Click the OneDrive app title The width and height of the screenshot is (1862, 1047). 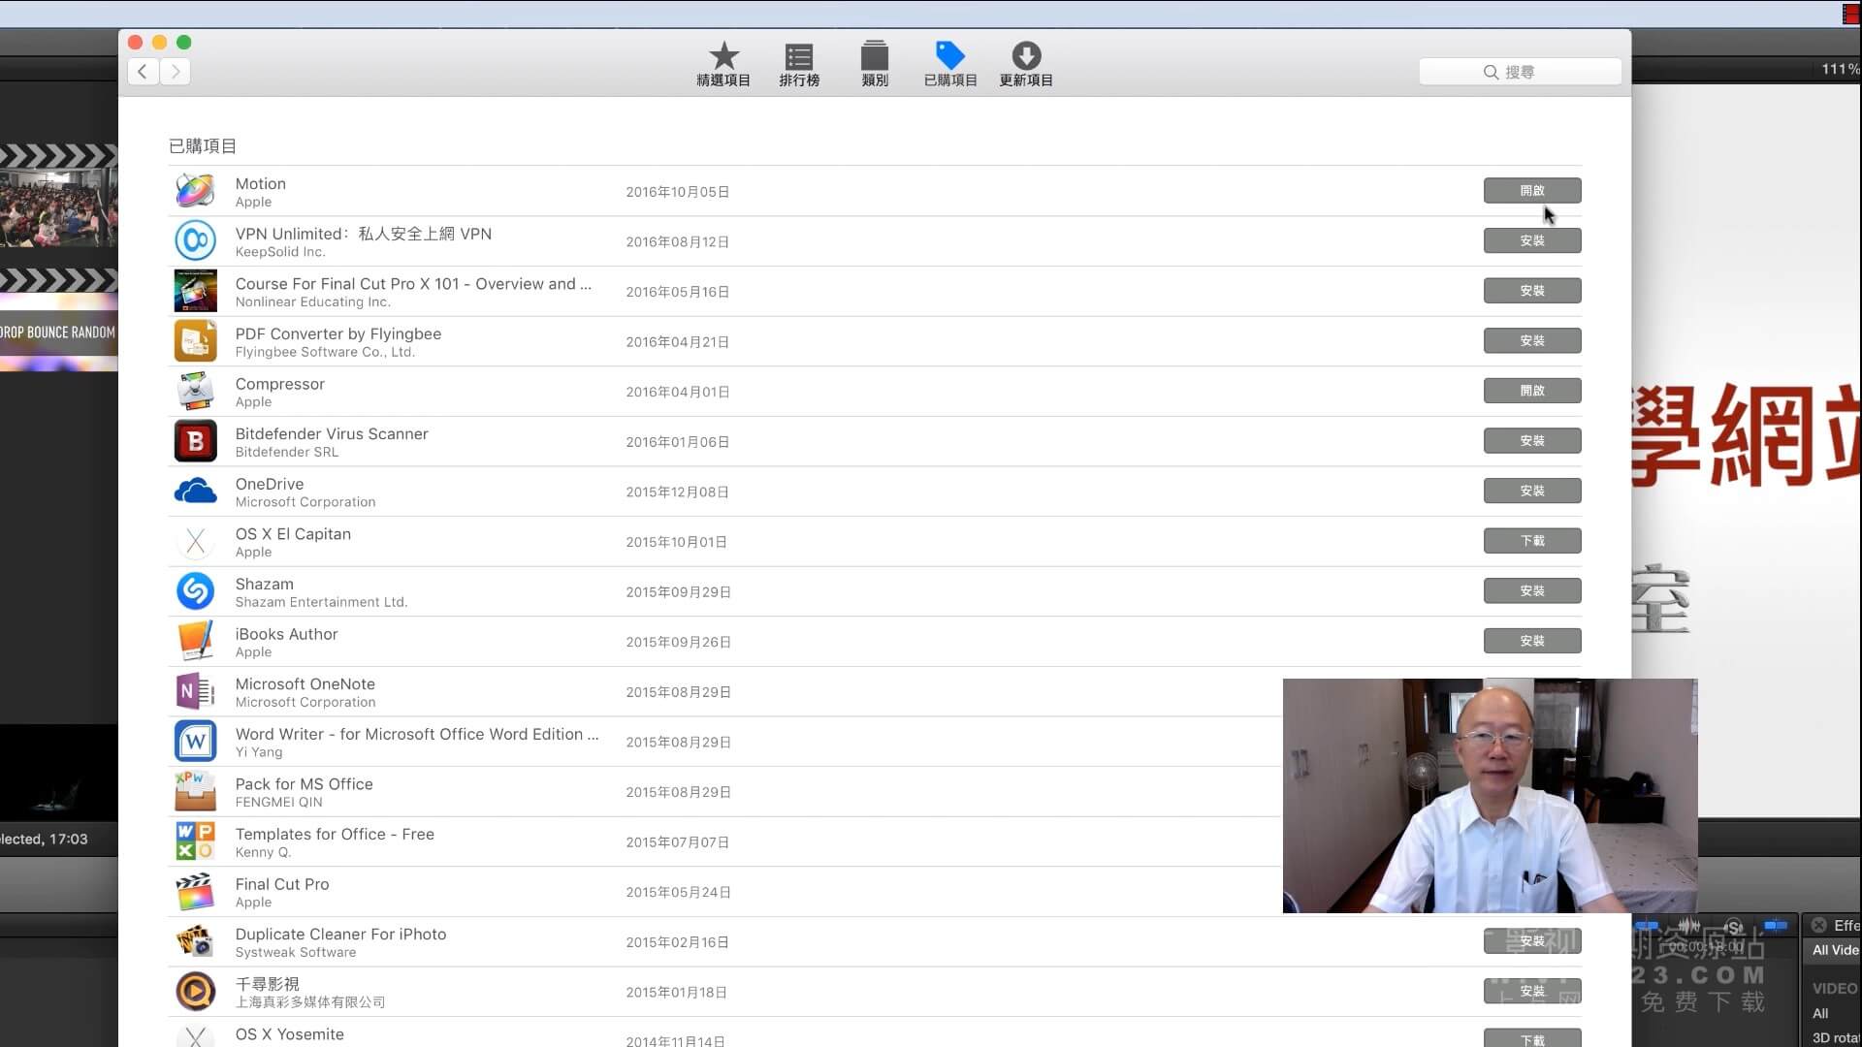[x=269, y=484]
